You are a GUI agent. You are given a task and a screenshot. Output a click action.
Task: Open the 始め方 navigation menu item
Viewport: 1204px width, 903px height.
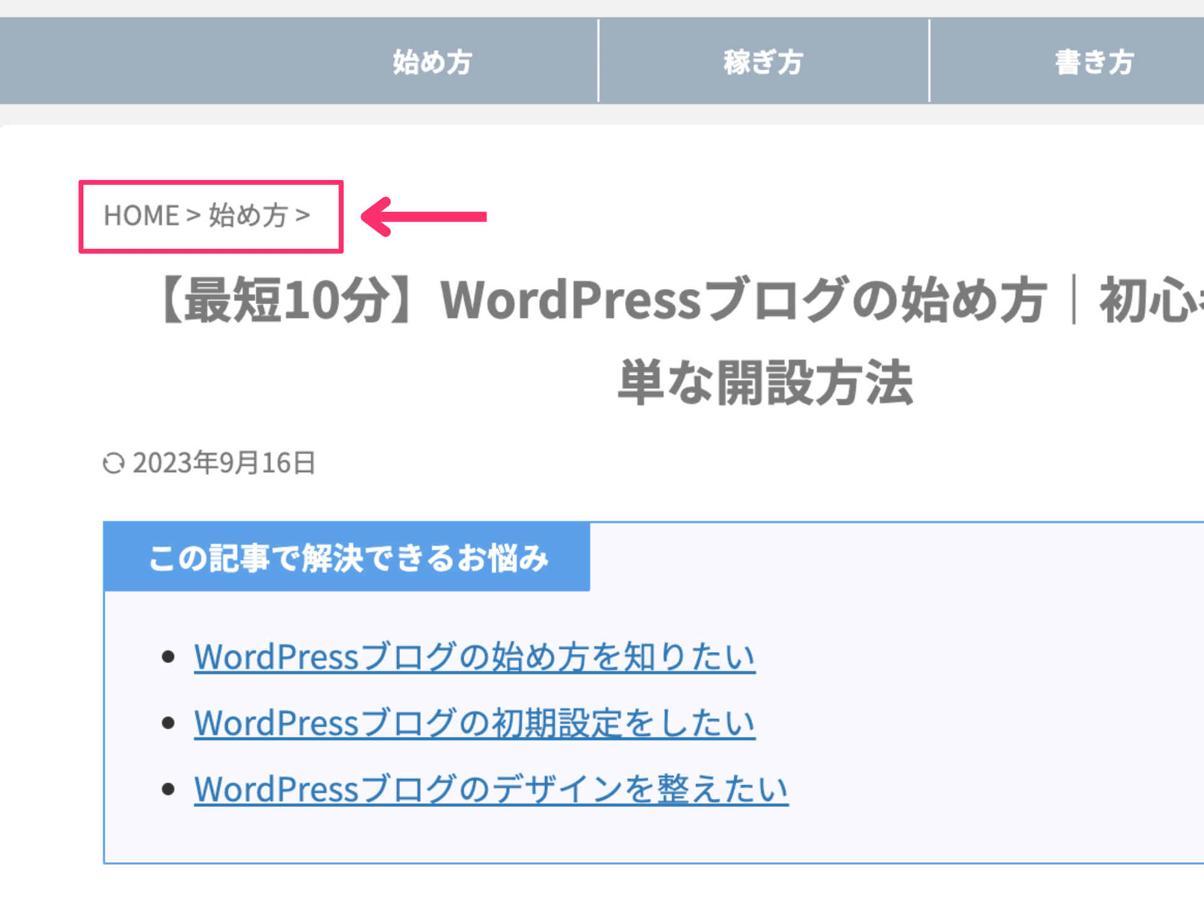coord(433,62)
